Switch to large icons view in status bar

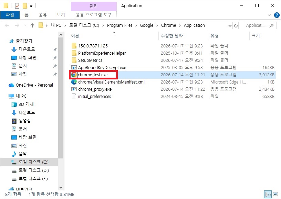coord(275,194)
